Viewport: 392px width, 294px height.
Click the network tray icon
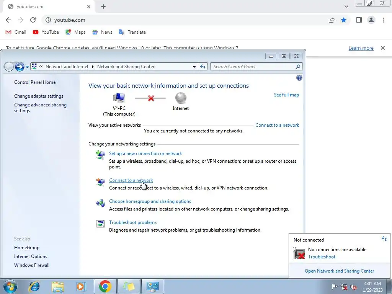click(x=344, y=287)
